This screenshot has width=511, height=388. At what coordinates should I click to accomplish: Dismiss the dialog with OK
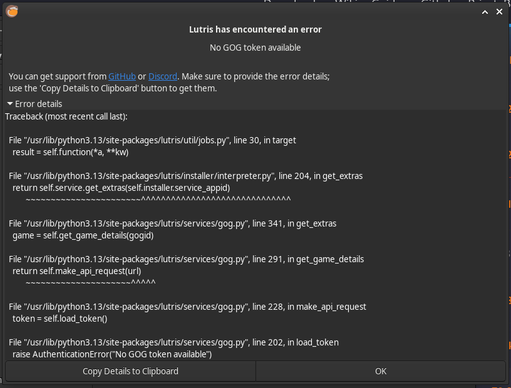[381, 371]
